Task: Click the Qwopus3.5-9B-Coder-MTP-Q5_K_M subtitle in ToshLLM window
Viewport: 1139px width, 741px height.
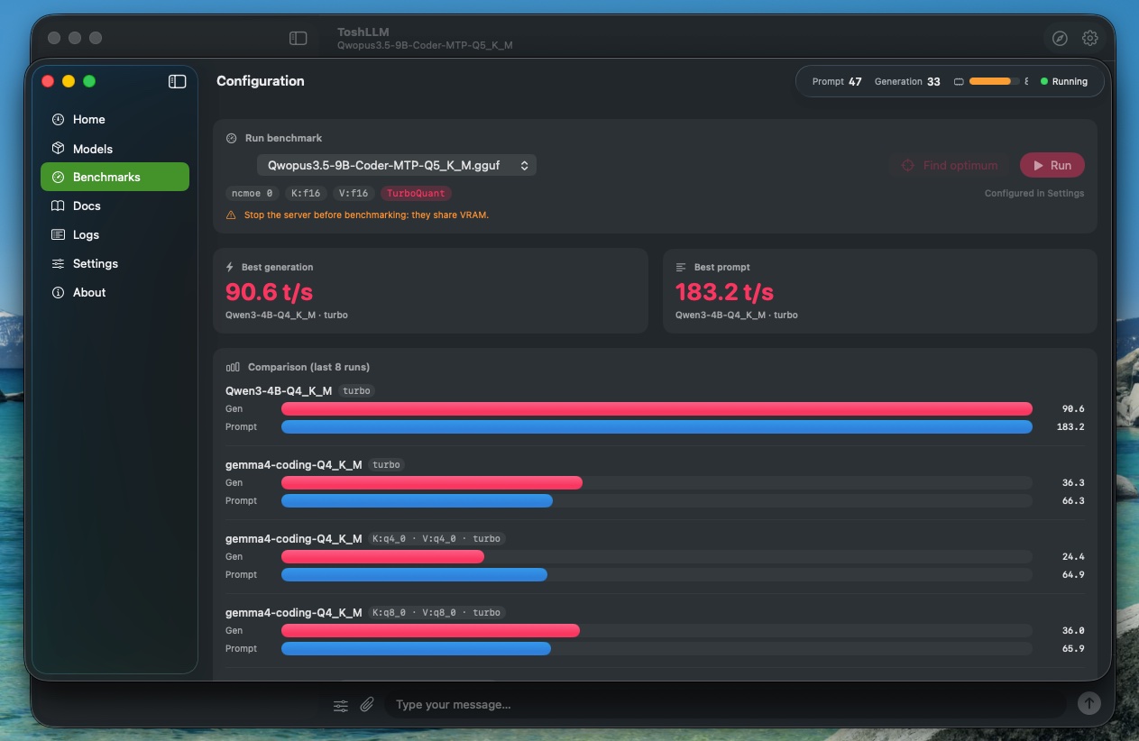Action: pyautogui.click(x=425, y=45)
